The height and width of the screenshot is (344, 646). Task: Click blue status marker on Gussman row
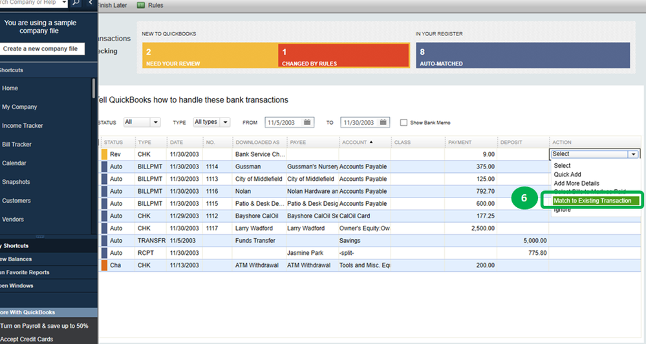(x=104, y=167)
